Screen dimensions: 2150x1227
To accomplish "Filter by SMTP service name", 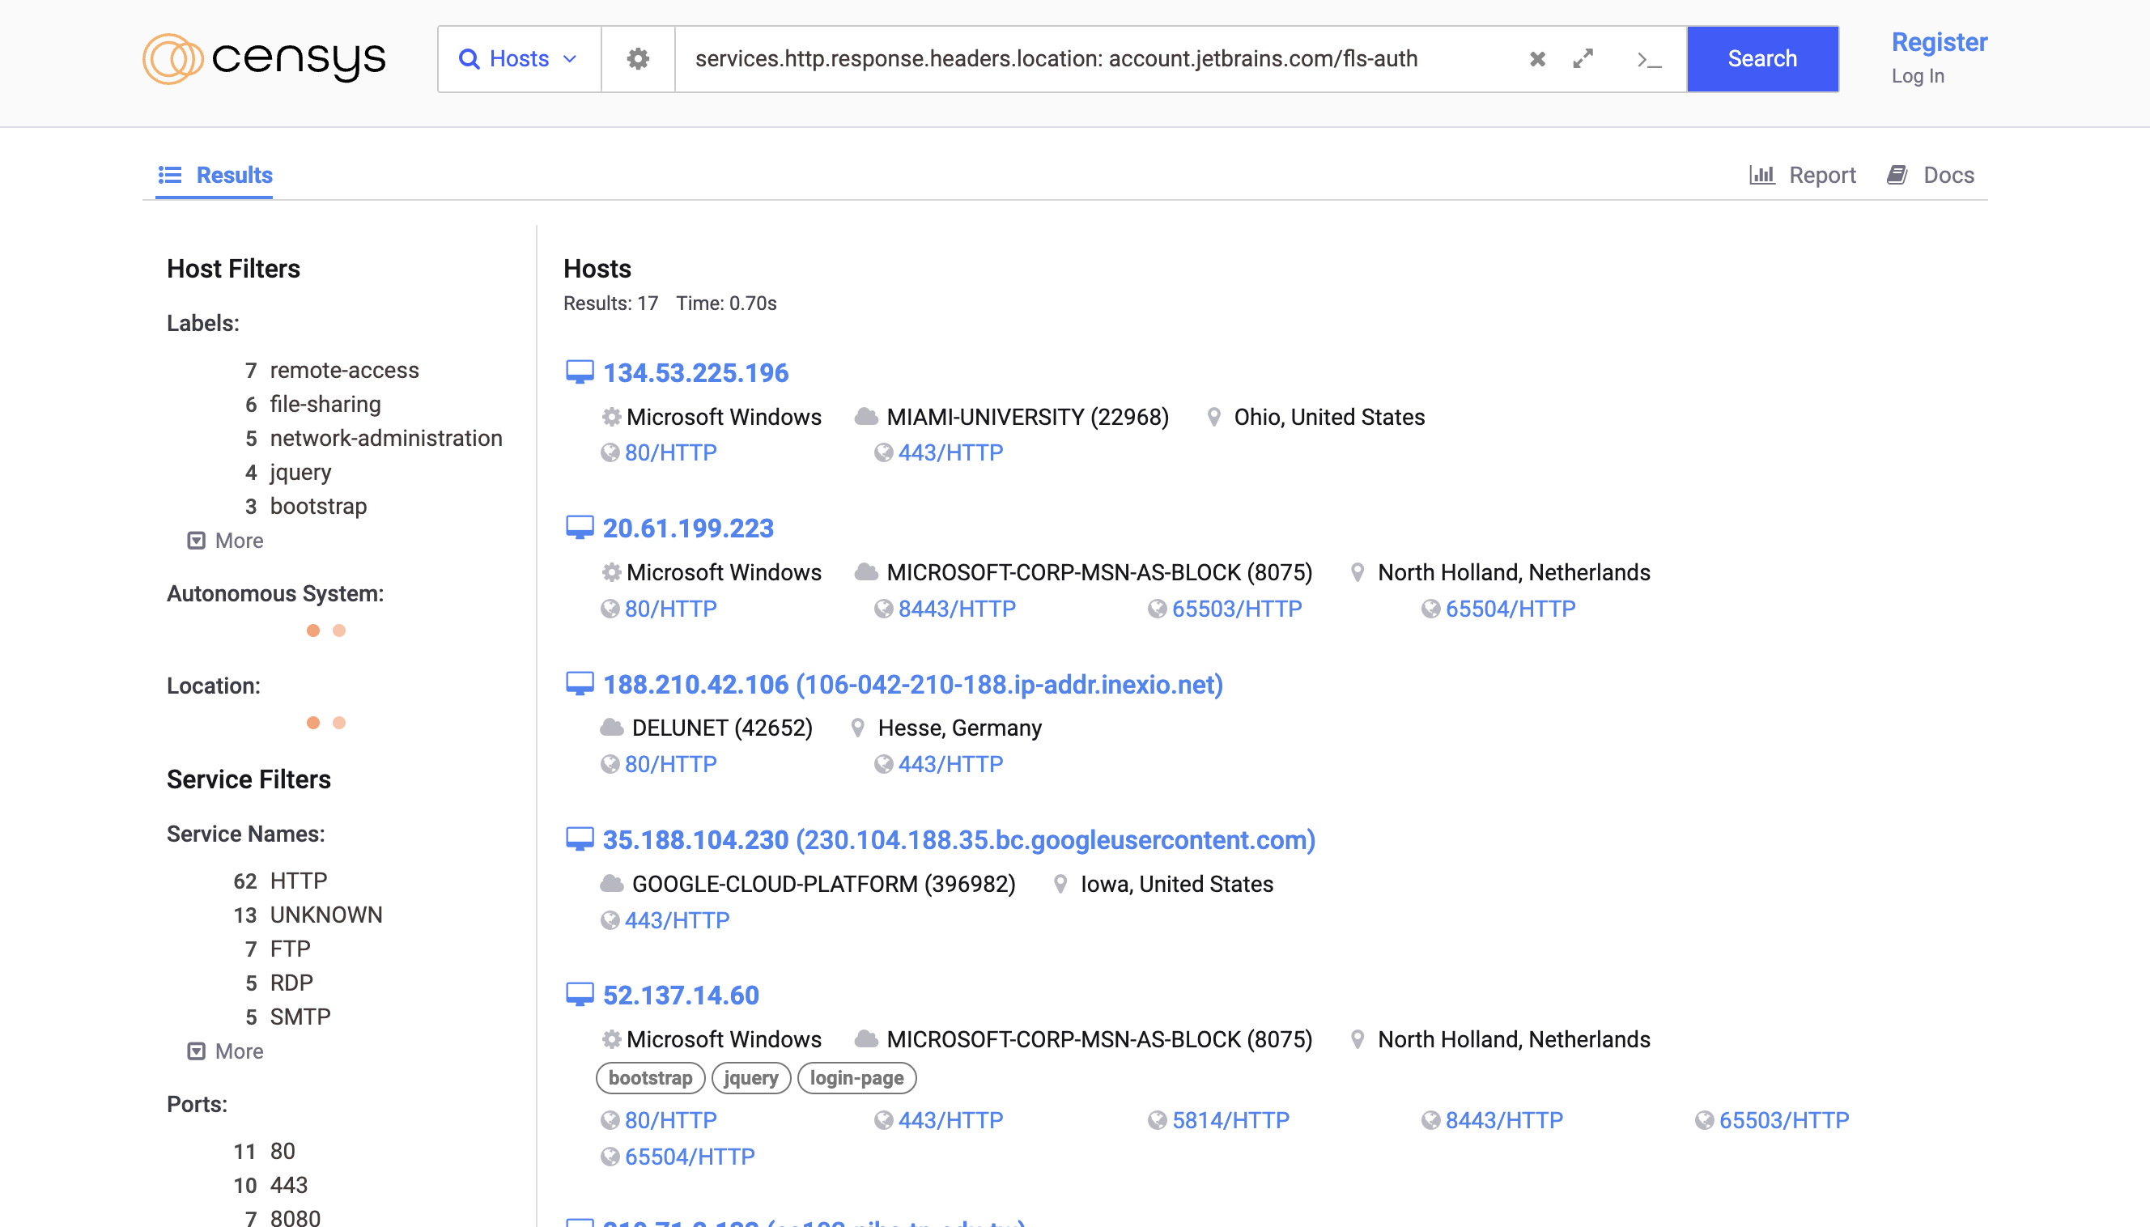I will [x=300, y=1017].
